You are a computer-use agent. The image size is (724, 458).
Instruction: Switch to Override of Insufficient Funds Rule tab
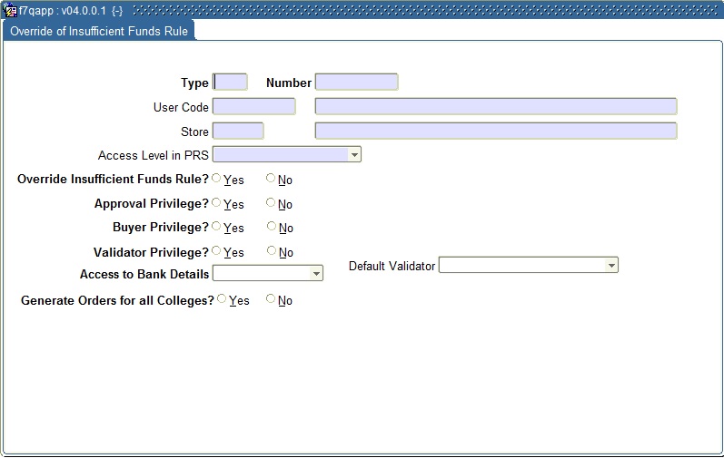99,31
